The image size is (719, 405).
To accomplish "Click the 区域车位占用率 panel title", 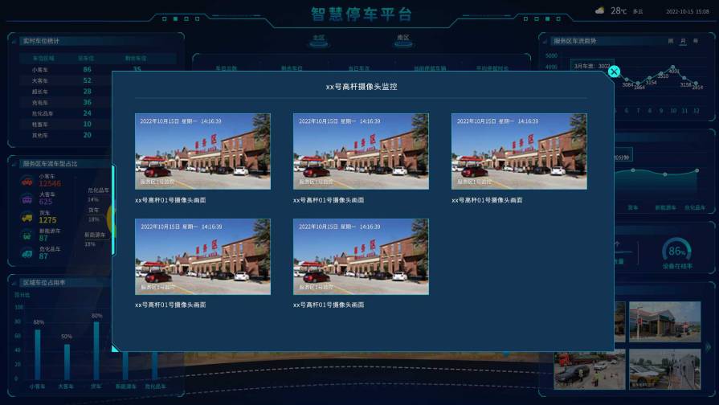I will [44, 283].
